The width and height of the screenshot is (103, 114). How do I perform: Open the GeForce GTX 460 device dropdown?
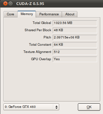pos(31,107)
